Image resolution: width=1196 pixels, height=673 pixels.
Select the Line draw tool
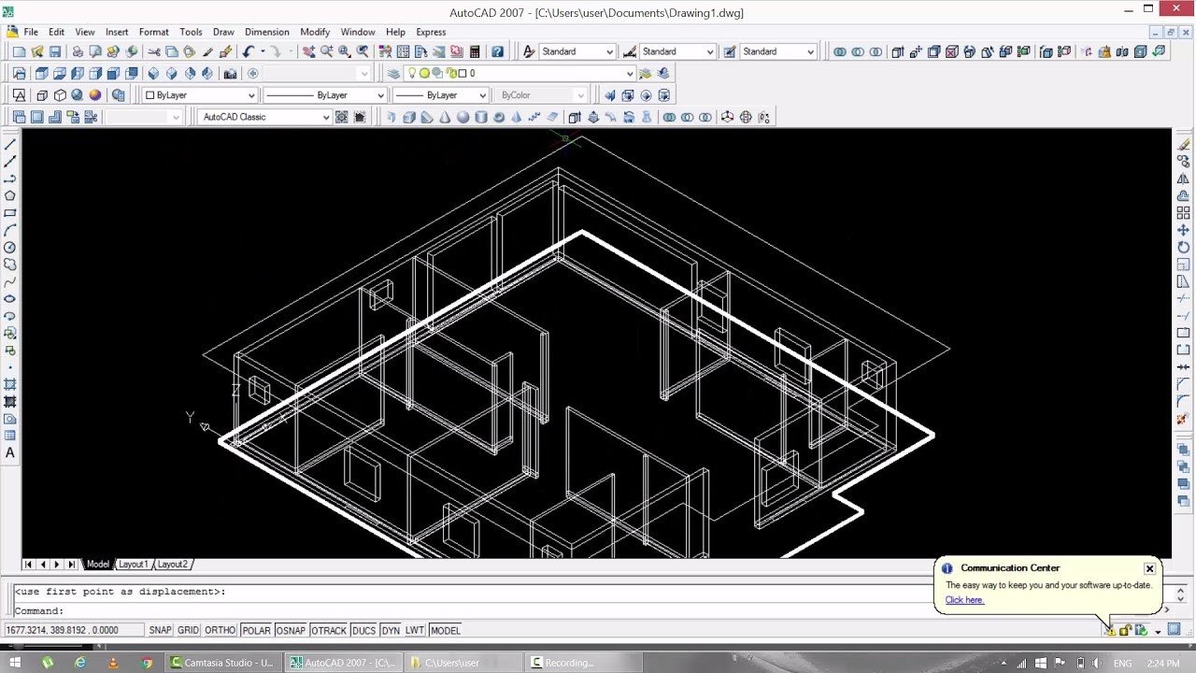coord(10,144)
